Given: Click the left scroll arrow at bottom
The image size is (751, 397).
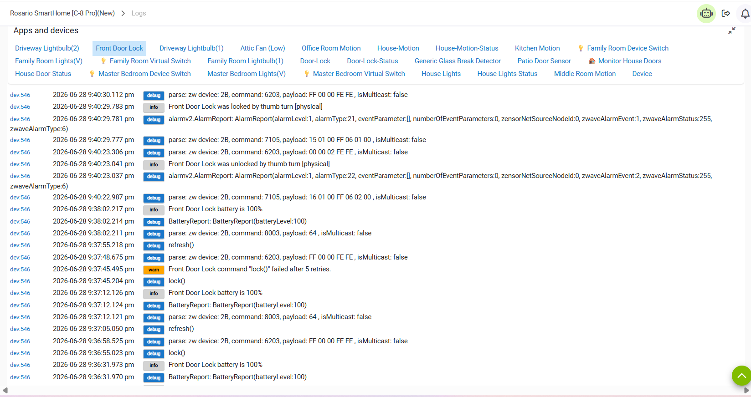Looking at the screenshot, I should [x=5, y=390].
